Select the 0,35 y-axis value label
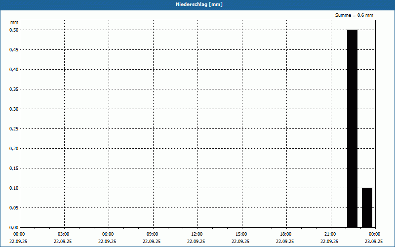 coord(14,89)
